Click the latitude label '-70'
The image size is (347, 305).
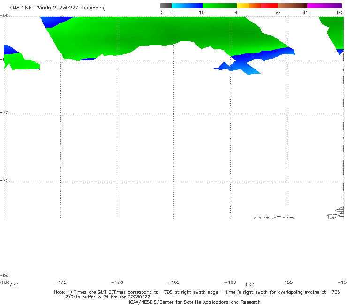pyautogui.click(x=4, y=113)
